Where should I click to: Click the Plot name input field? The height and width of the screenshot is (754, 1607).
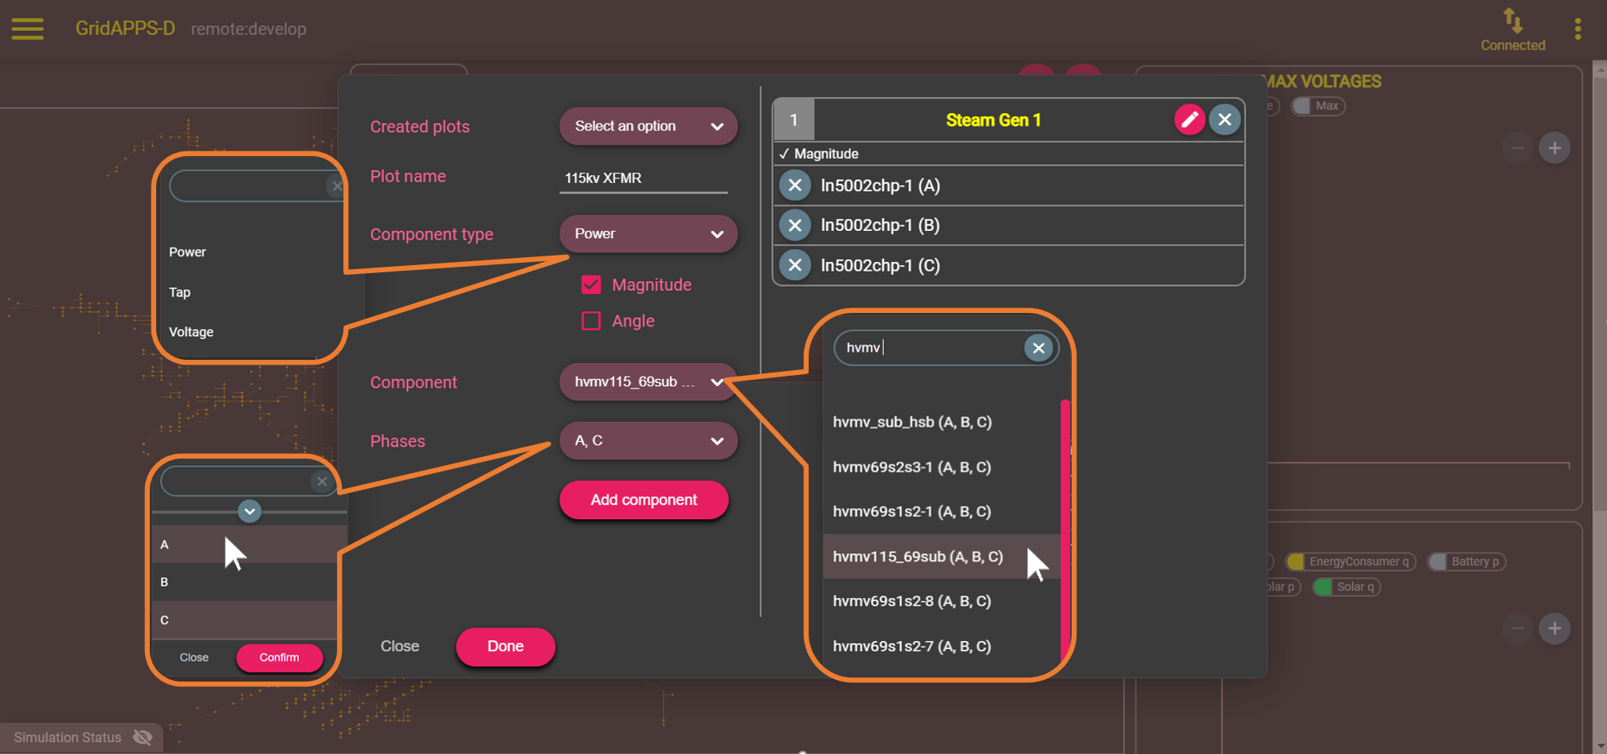(644, 178)
